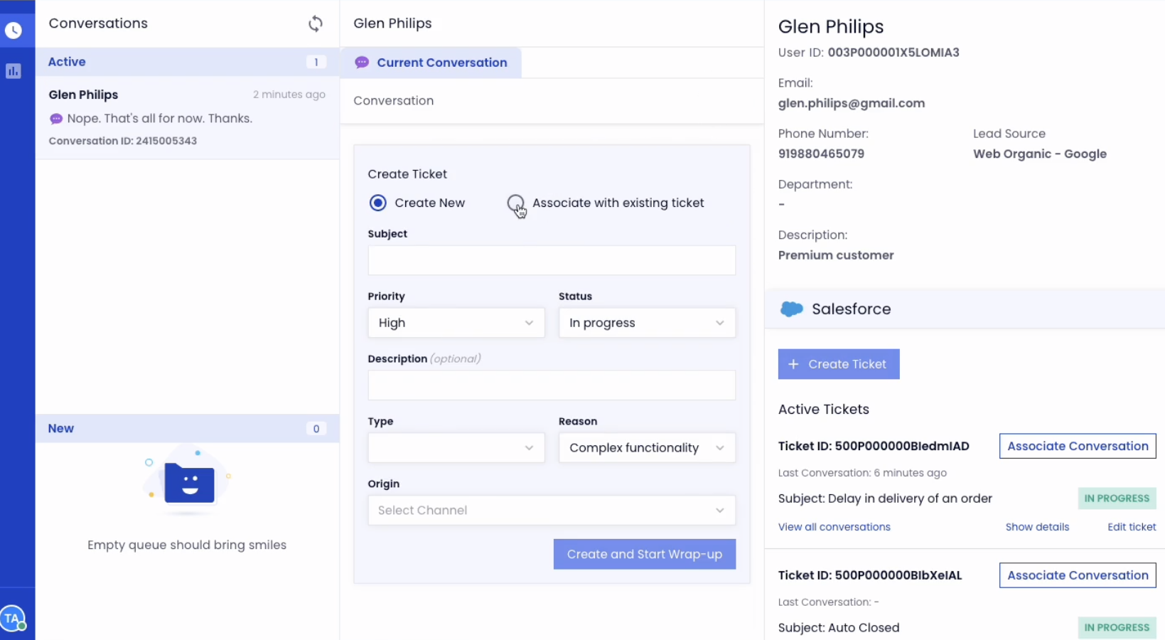Click Conversation ID: 2415005343 text
Screen dimensions: 1165x640
coord(123,141)
